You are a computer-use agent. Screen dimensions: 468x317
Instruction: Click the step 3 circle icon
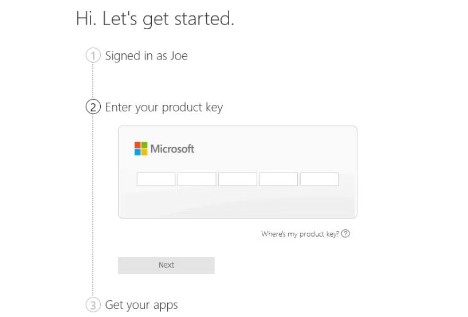(x=93, y=305)
